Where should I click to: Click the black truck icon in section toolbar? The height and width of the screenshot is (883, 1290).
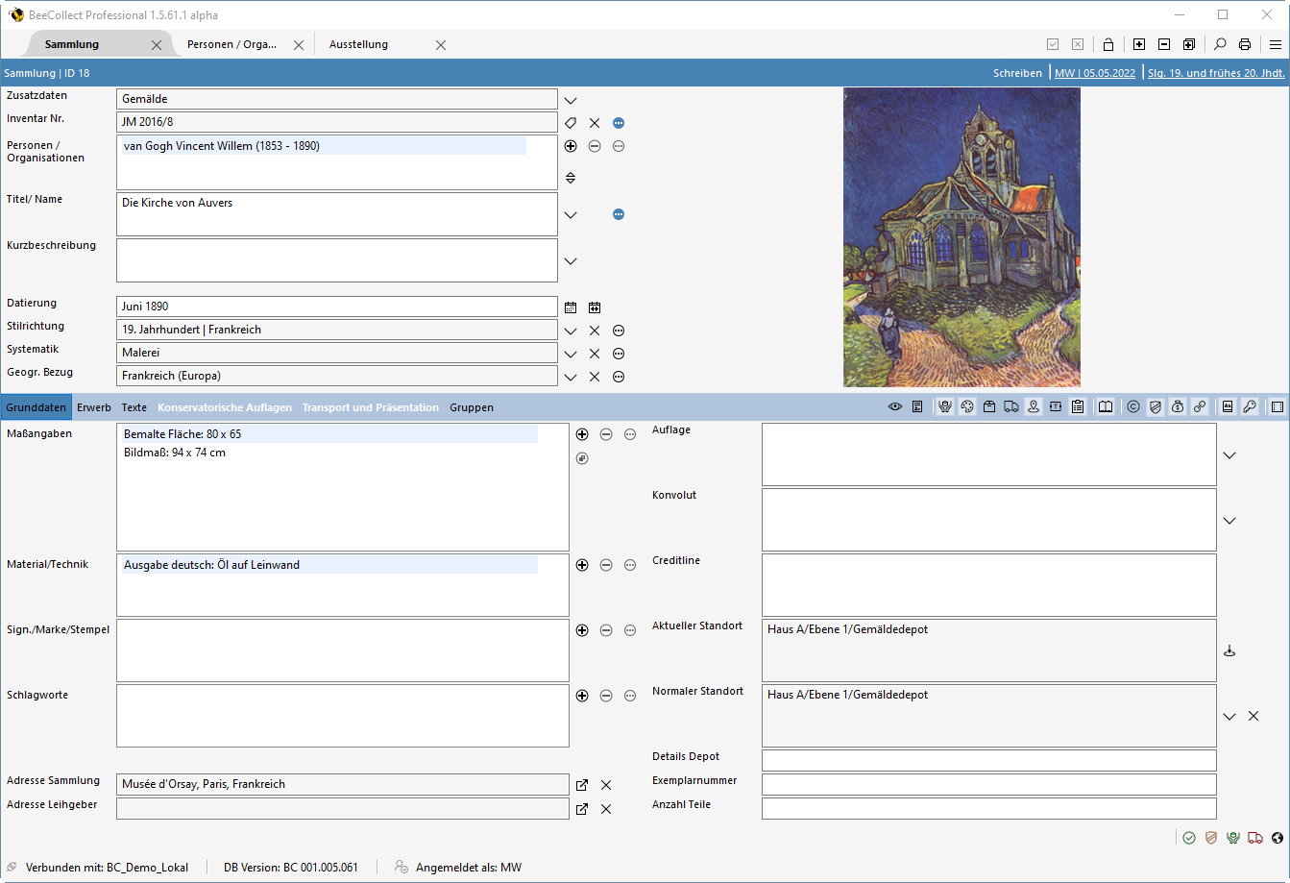pyautogui.click(x=1011, y=407)
